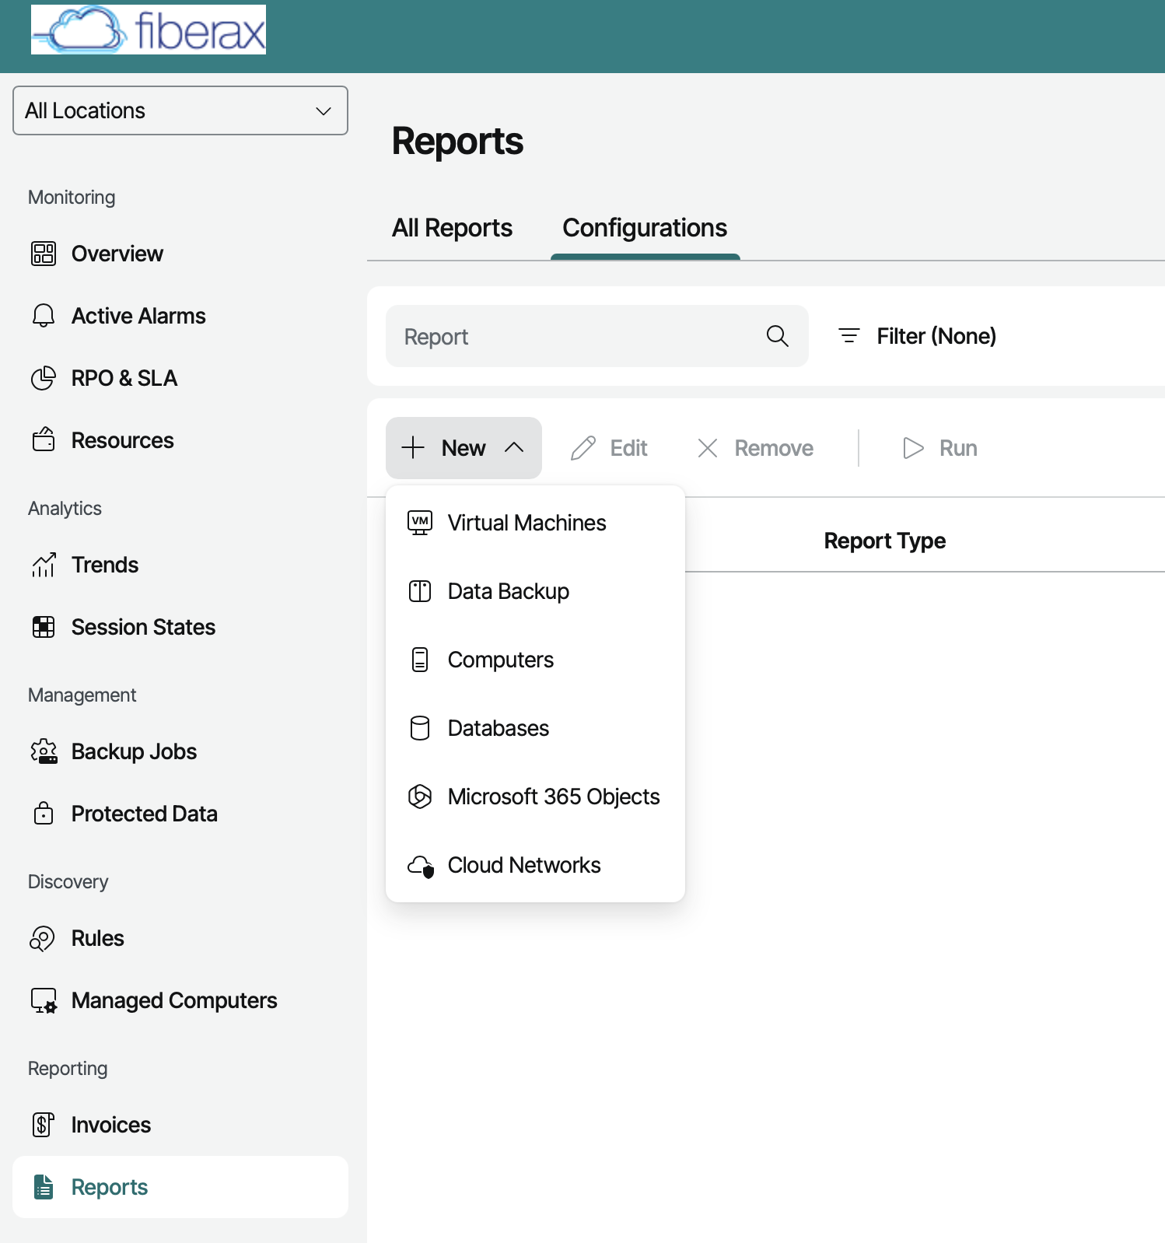Open the Rules discovery page

180,938
